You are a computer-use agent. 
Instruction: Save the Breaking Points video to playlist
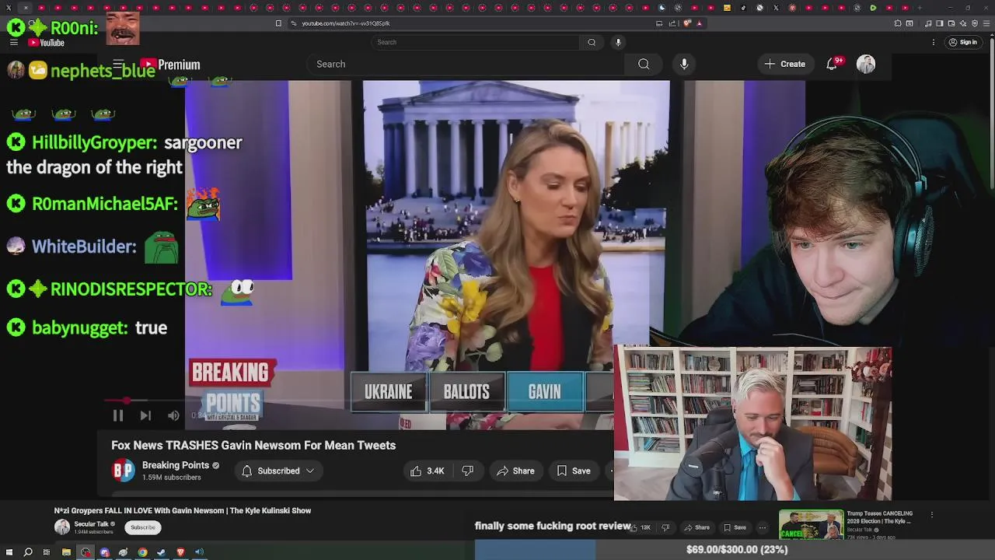coord(574,471)
